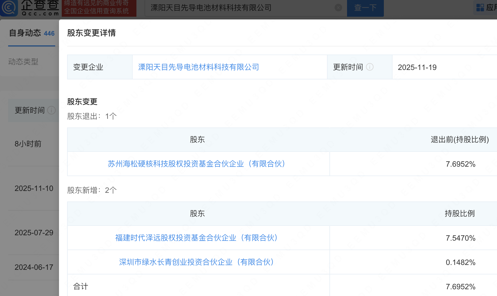Click the 股东变更详情 dialog title
The image size is (497, 296).
[x=91, y=33]
